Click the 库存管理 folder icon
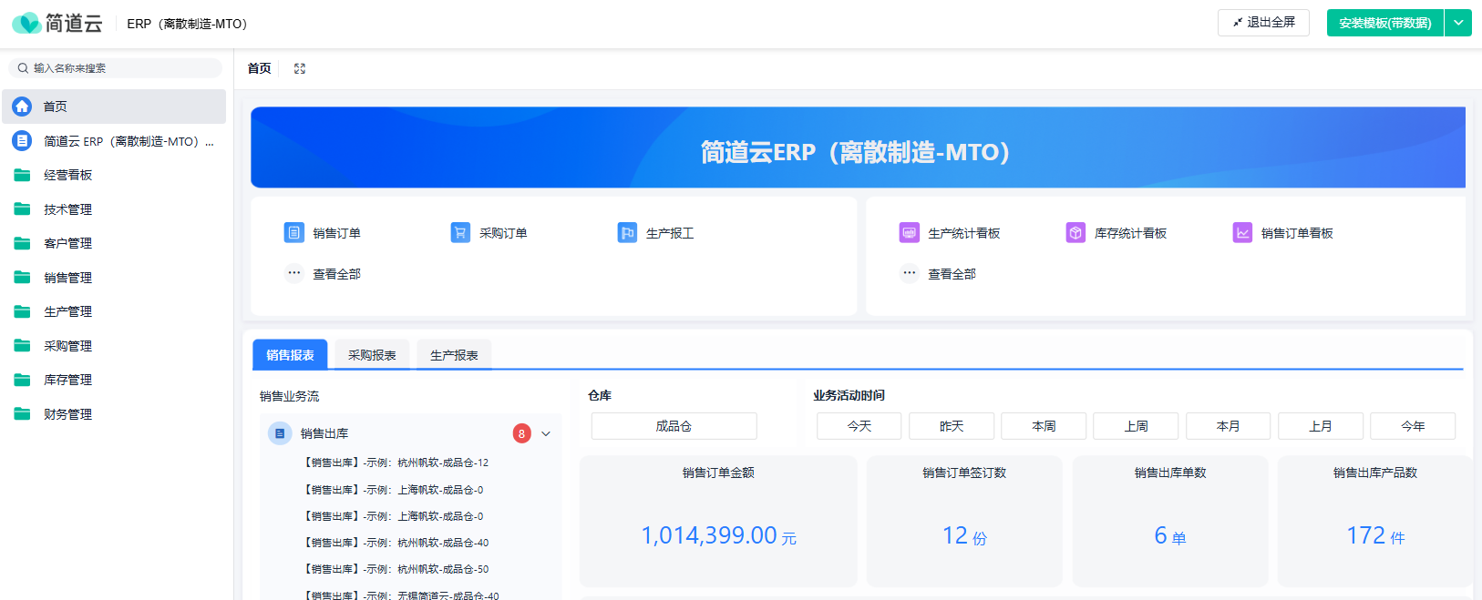The height and width of the screenshot is (600, 1482). 23,380
